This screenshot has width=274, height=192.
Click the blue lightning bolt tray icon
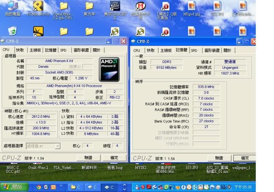pos(183,187)
